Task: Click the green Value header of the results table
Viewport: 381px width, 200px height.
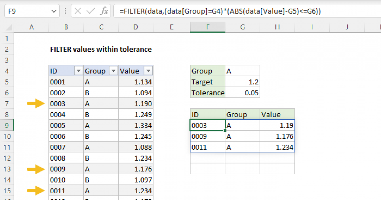Action: [277, 114]
